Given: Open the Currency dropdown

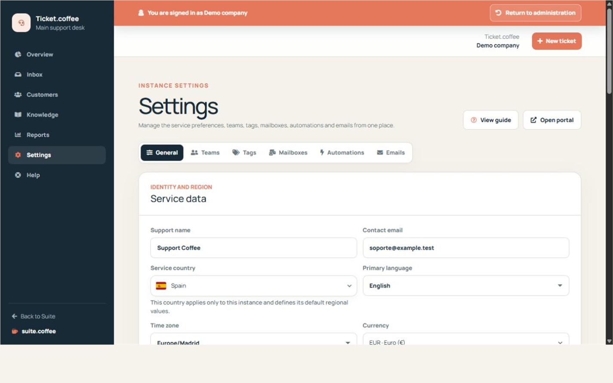Looking at the screenshot, I should [x=466, y=339].
